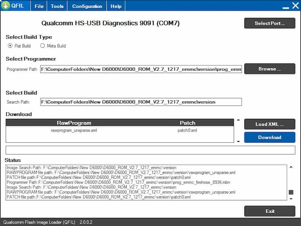
Task: Open the File menu
Action: (x=39, y=6)
